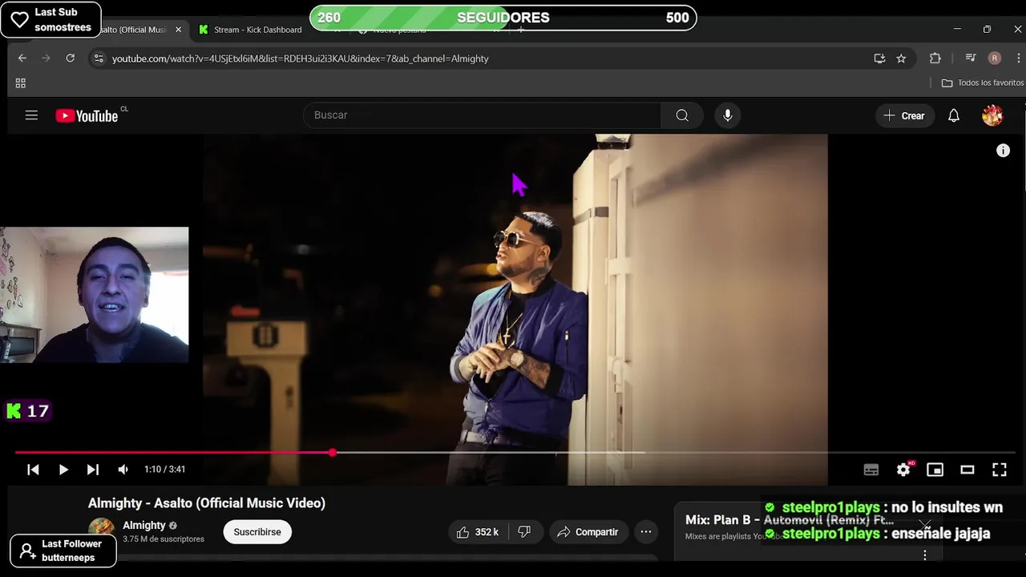
Task: Open Chrome profile avatar R
Action: click(x=995, y=59)
